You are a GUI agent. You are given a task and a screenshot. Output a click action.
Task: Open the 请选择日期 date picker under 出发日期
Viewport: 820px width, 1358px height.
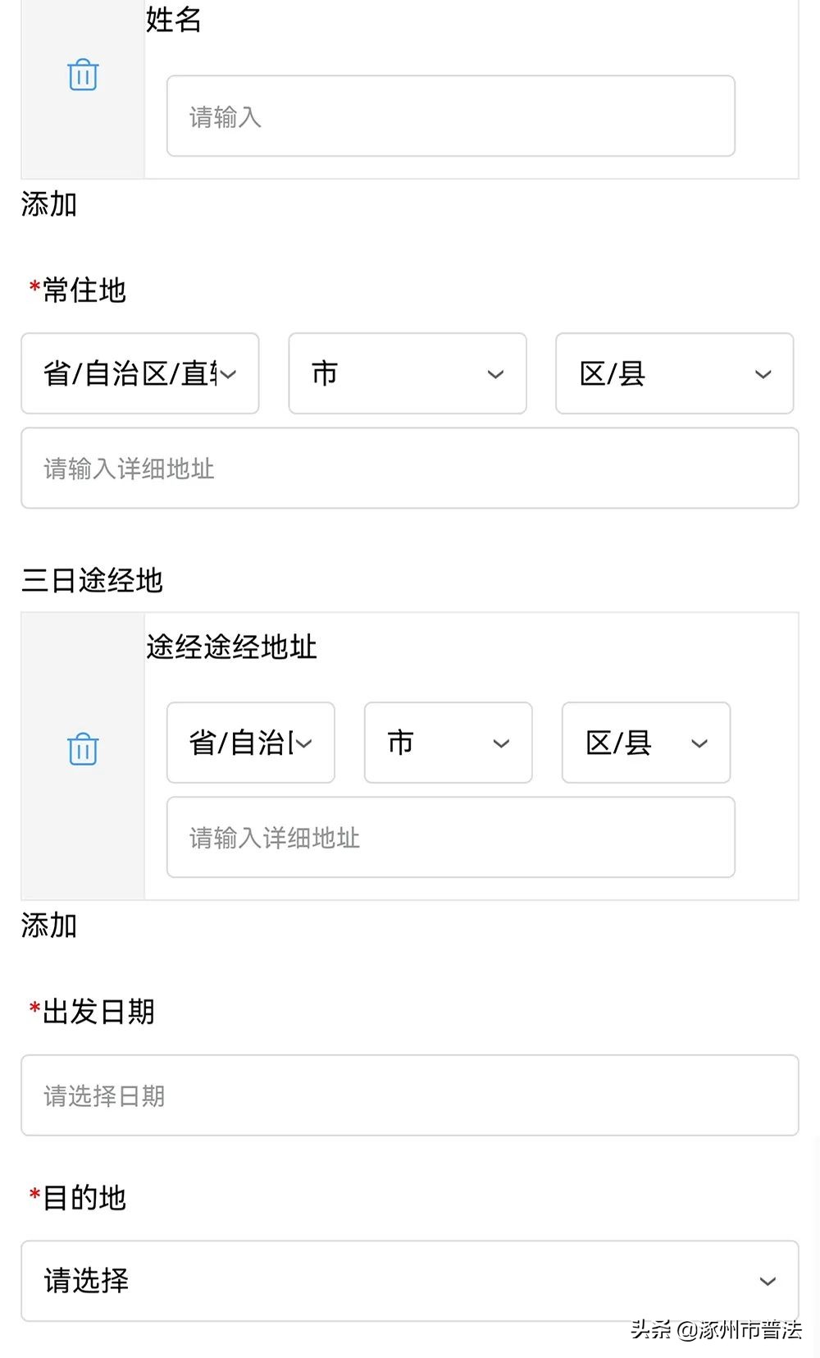point(410,1095)
